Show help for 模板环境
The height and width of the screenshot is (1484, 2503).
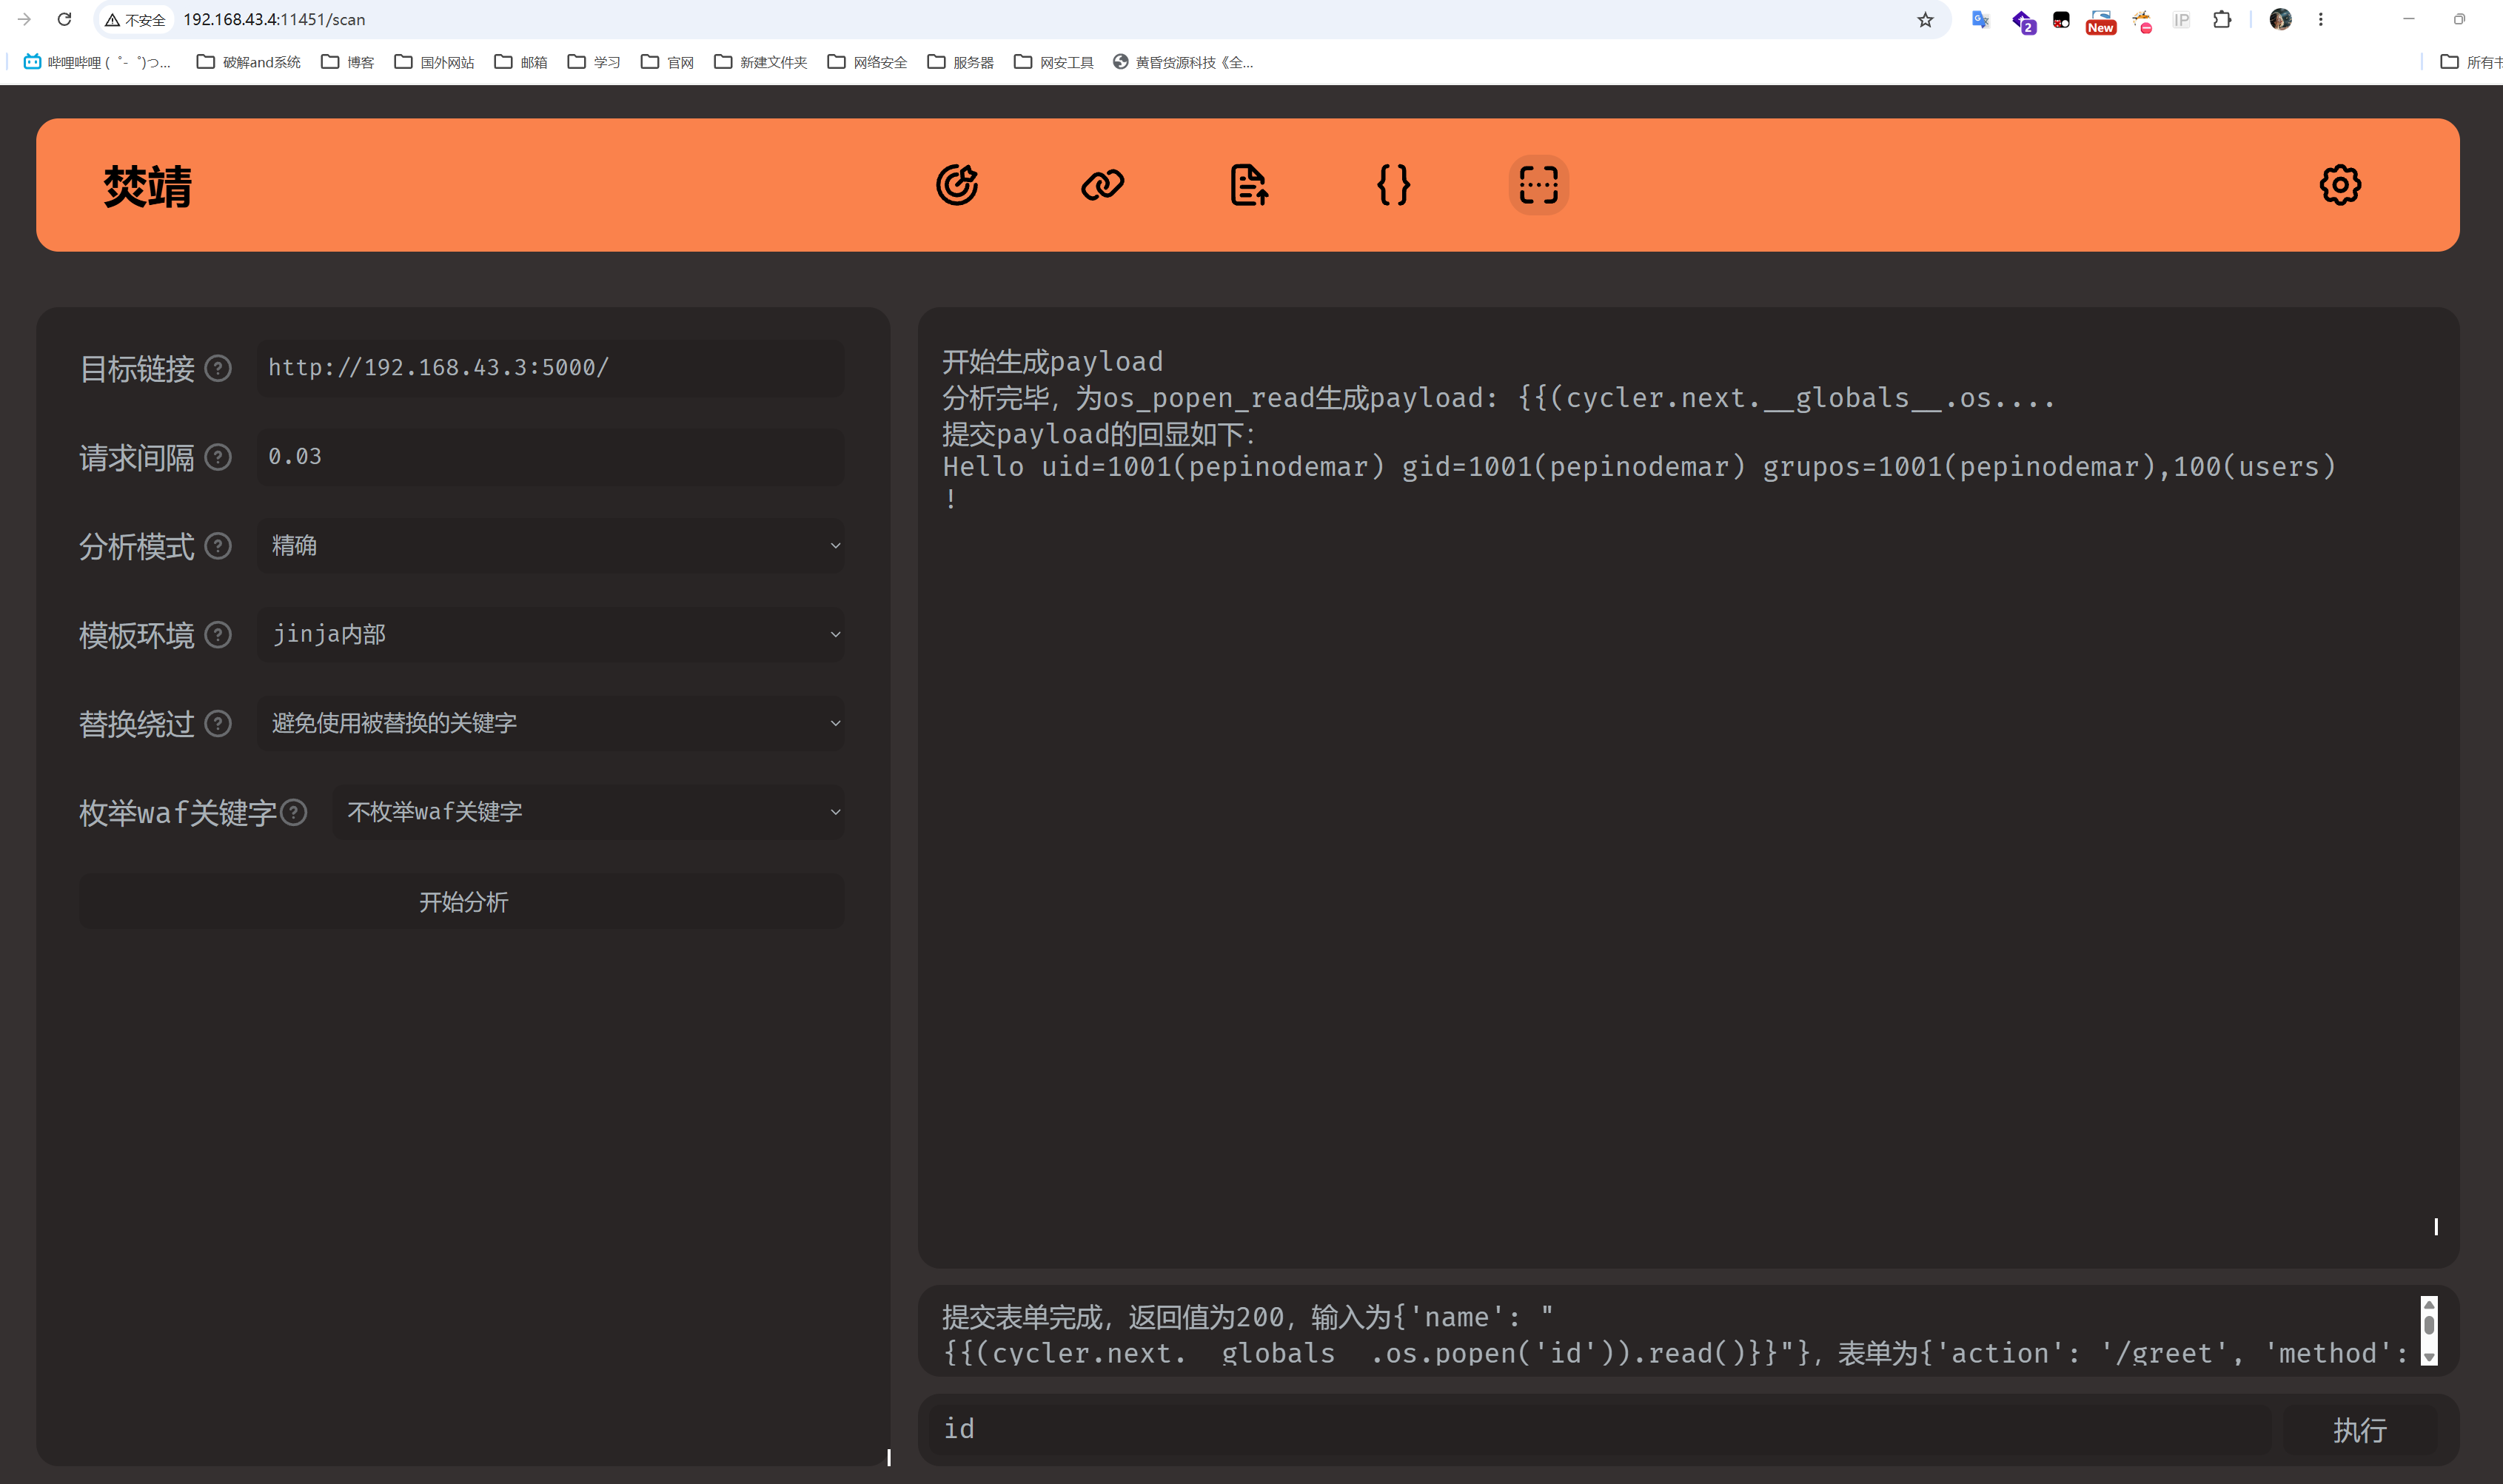click(218, 635)
